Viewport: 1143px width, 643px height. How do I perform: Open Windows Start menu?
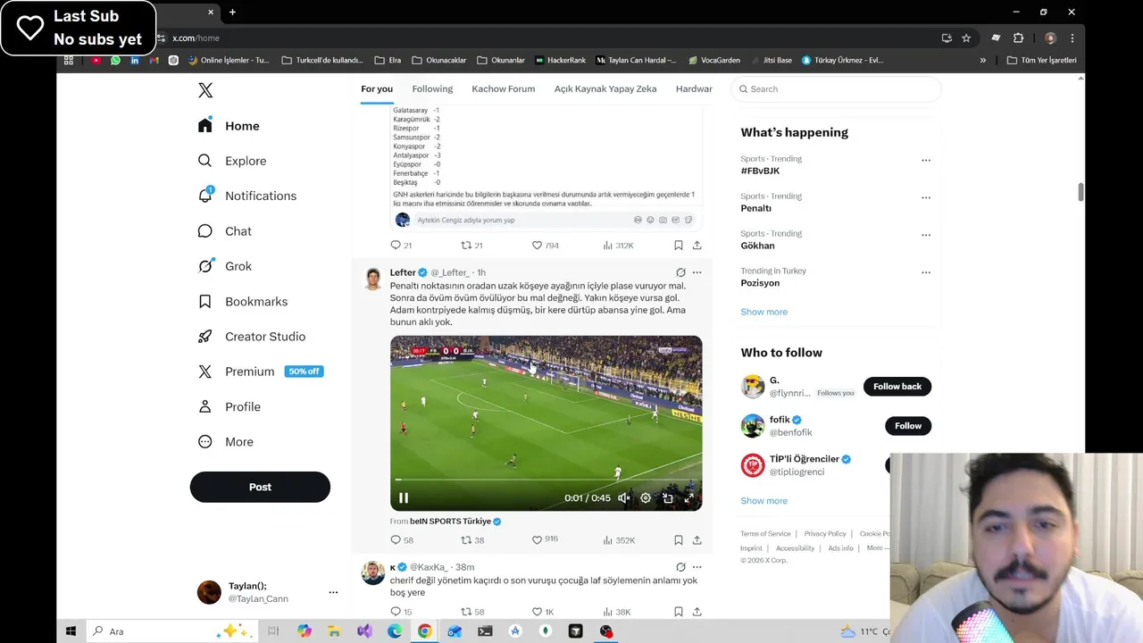pyautogui.click(x=71, y=631)
